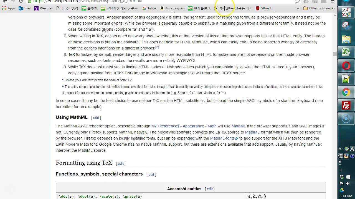Image resolution: width=355 pixels, height=199 pixels.
Task: Open the 다국어성경 bookmark
Action: 67,8
